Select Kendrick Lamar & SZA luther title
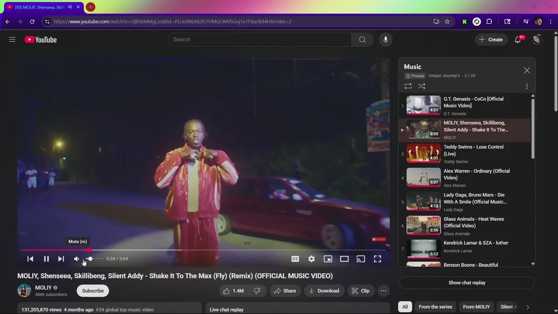This screenshot has width=558, height=314. [x=476, y=243]
